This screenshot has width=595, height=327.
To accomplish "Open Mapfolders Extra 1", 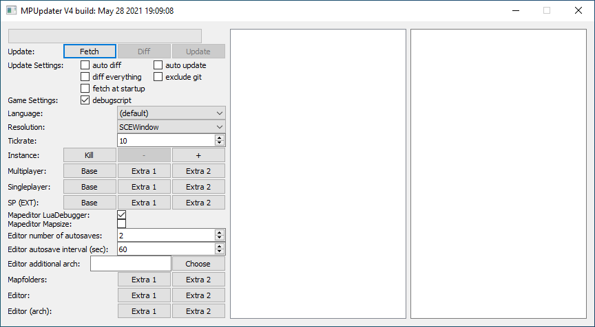I will point(144,280).
